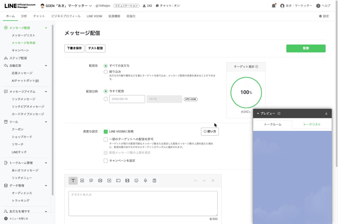Open the 分析 tab
This screenshot has height=224, width=338.
[24, 16]
